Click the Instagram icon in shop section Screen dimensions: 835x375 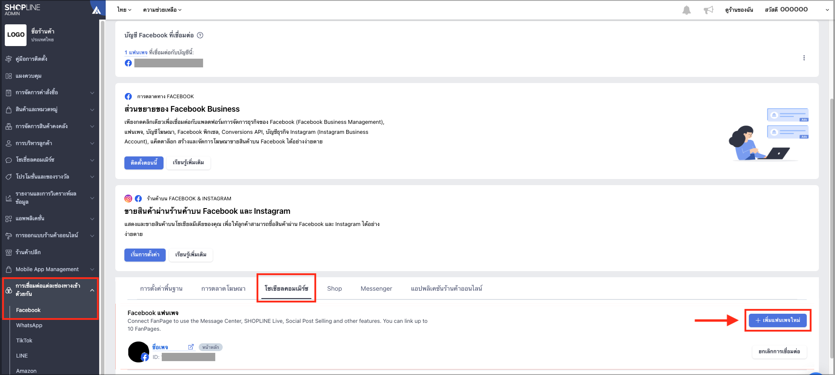coord(128,199)
